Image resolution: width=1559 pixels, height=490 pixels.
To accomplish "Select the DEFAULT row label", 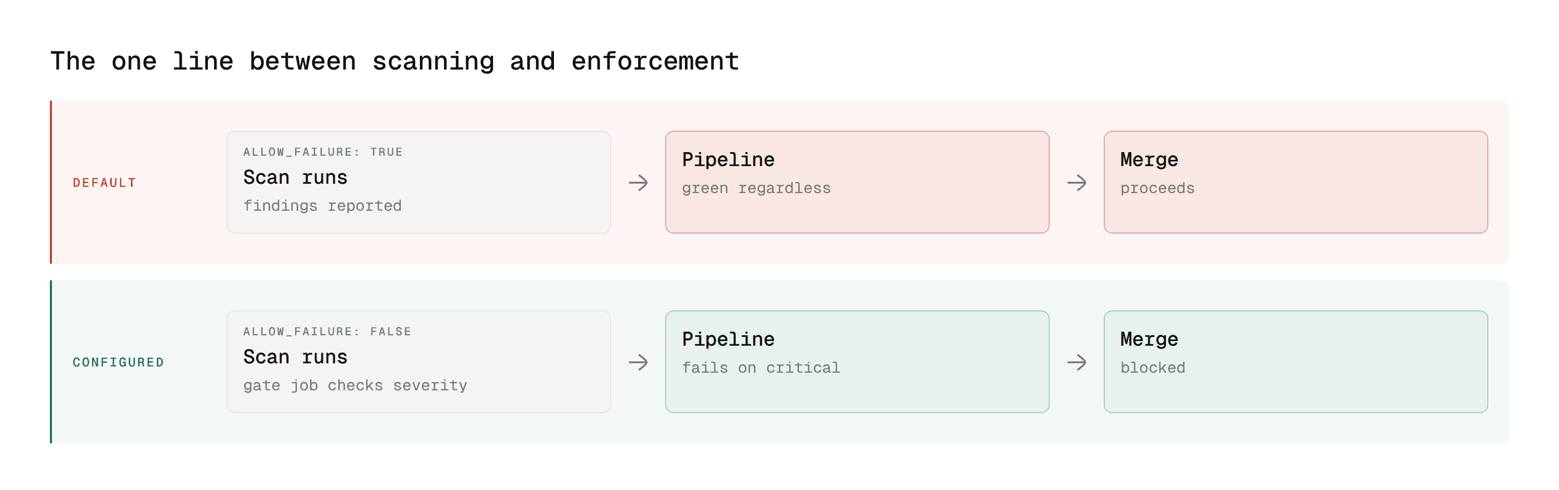I will (104, 183).
